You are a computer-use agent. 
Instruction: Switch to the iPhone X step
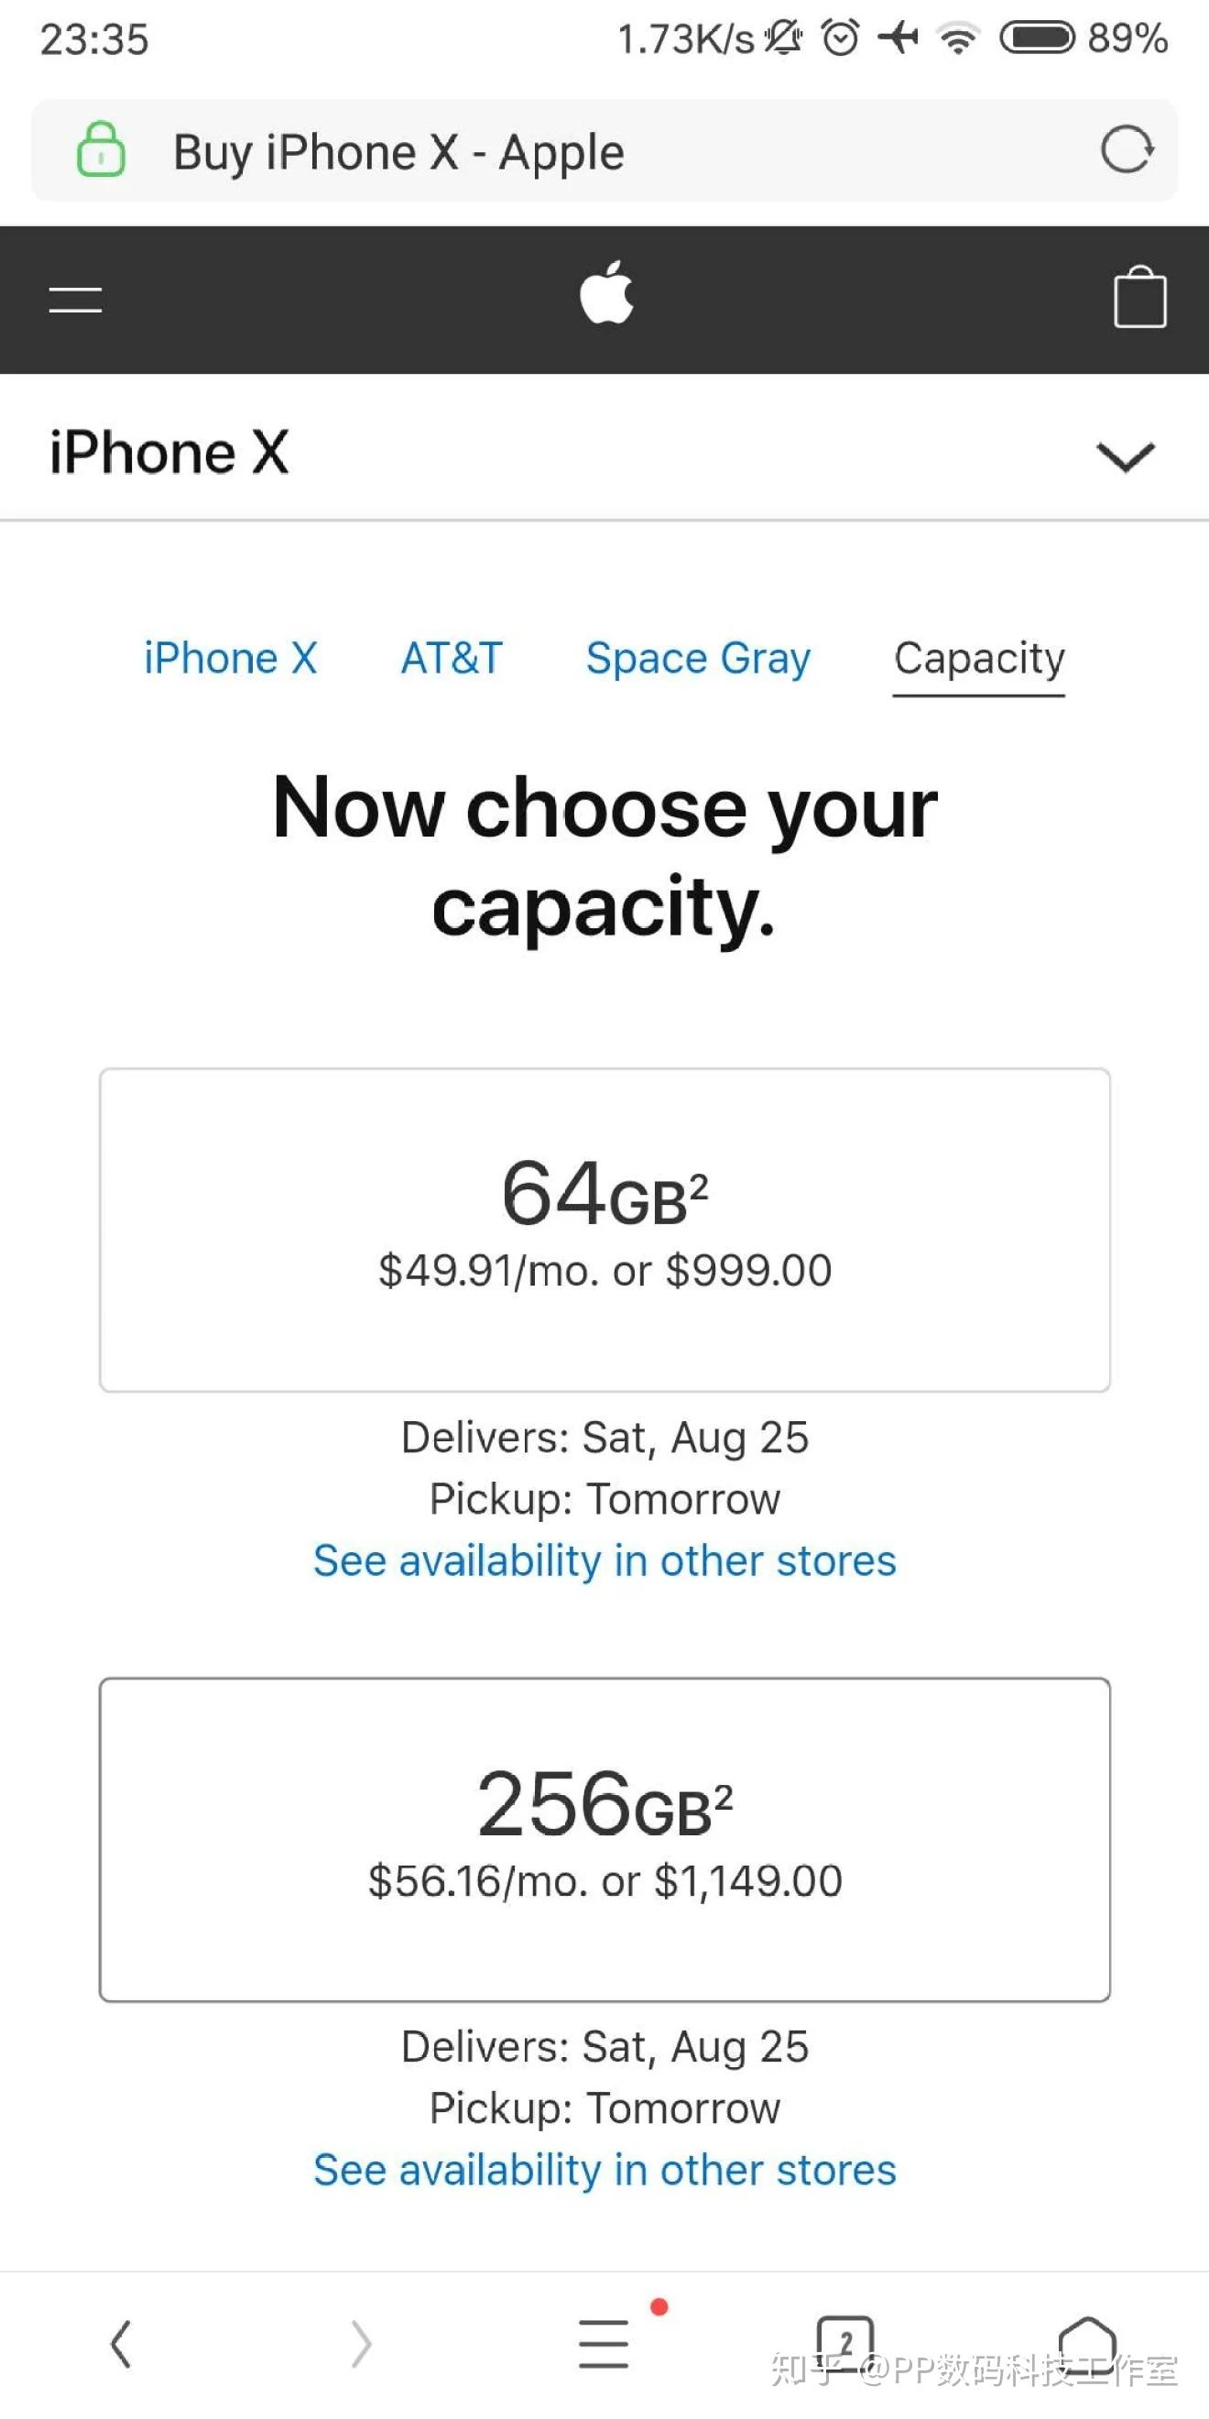click(x=230, y=658)
